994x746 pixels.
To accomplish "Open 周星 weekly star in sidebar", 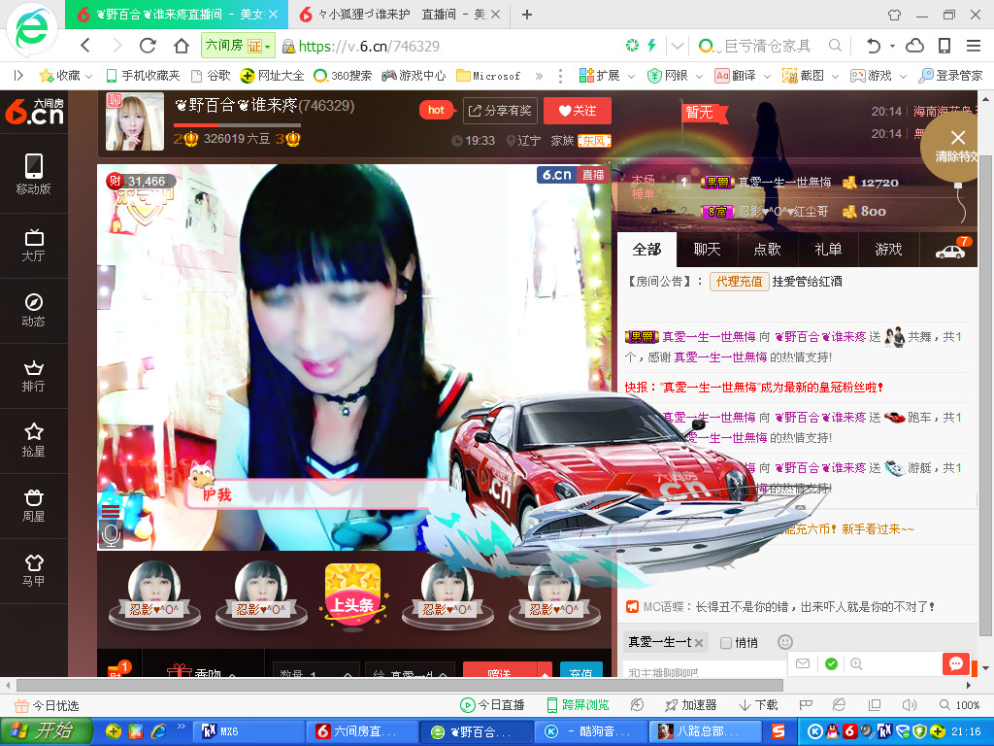I will pos(34,505).
